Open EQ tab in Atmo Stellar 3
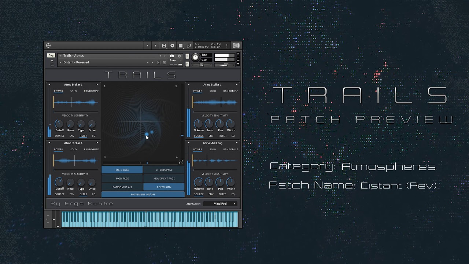 [x=233, y=136]
